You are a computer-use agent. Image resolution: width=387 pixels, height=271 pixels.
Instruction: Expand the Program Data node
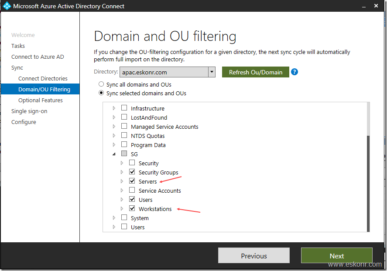(113, 144)
